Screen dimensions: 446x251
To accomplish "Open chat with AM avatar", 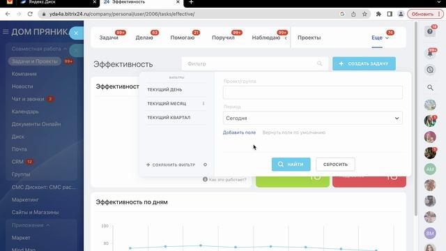I will 430,169.
